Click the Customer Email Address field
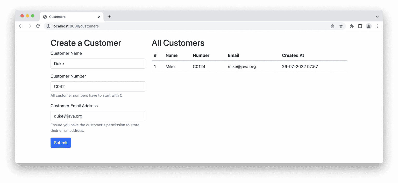The height and width of the screenshot is (183, 398). (x=98, y=116)
